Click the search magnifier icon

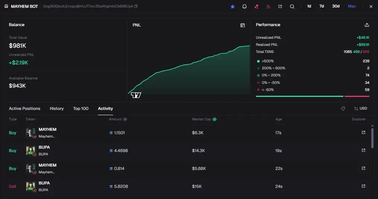[x=292, y=6]
